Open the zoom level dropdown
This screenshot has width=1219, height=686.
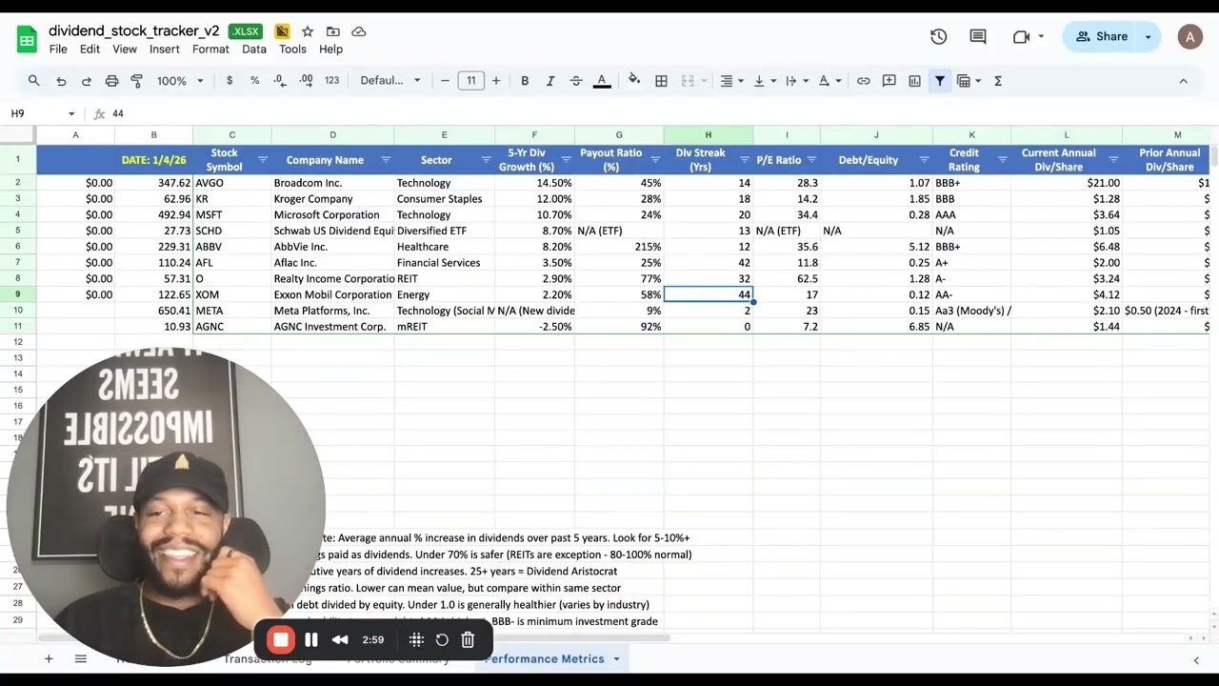tap(180, 81)
